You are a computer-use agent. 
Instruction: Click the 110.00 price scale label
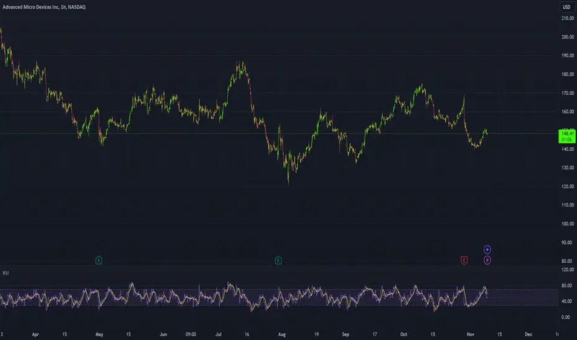click(568, 205)
